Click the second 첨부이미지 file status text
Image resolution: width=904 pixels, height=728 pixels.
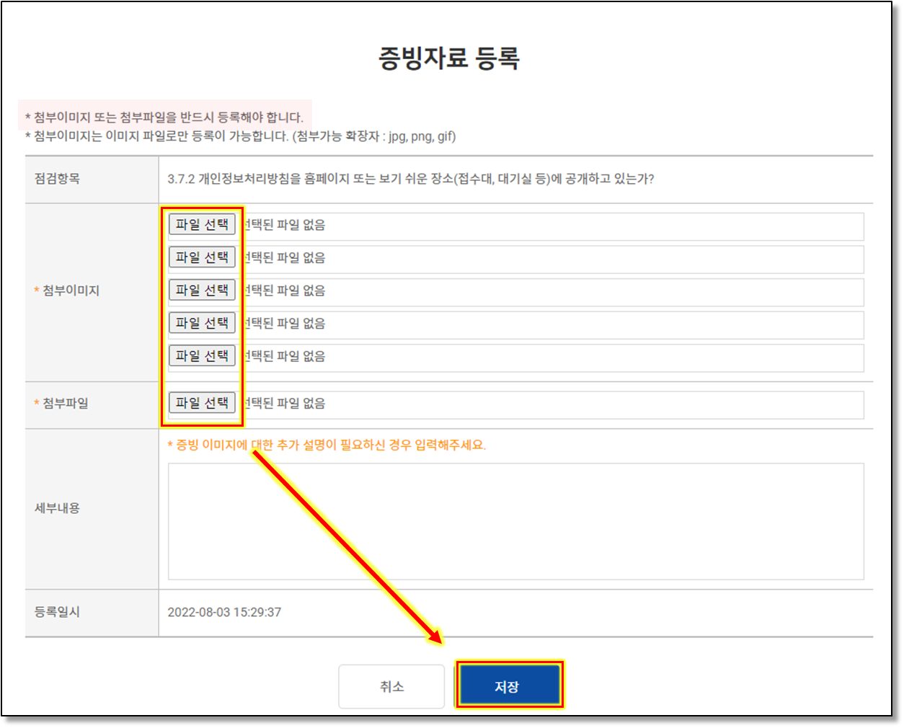(285, 258)
